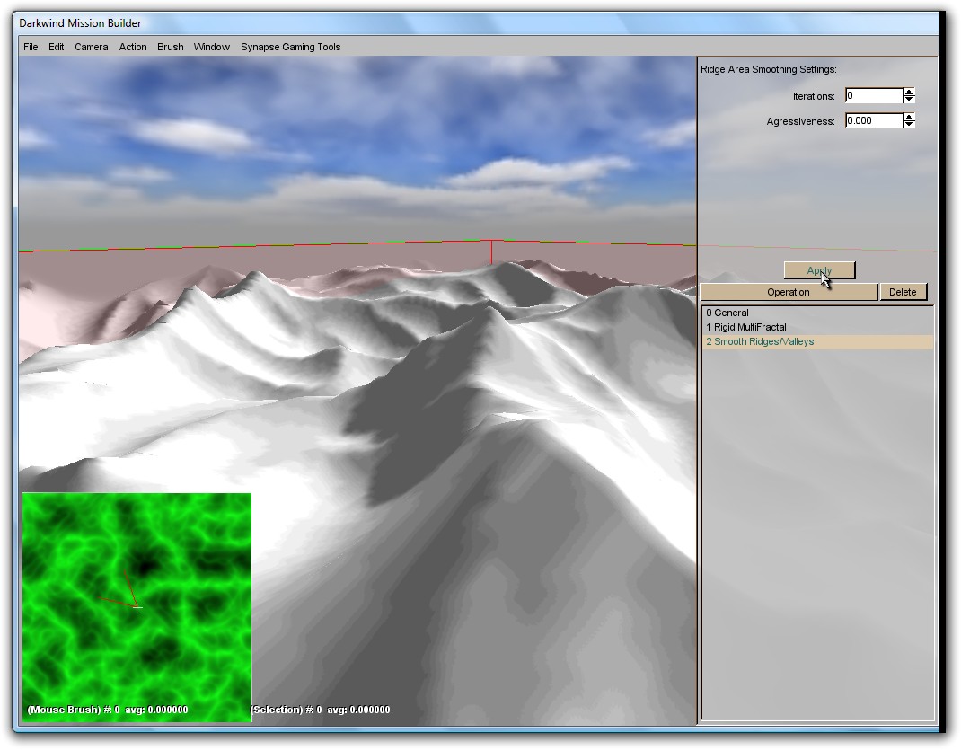Open the Window menu
The width and height of the screenshot is (961, 750).
[x=212, y=47]
